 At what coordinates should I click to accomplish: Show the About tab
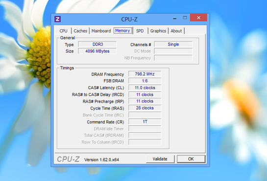click(176, 31)
